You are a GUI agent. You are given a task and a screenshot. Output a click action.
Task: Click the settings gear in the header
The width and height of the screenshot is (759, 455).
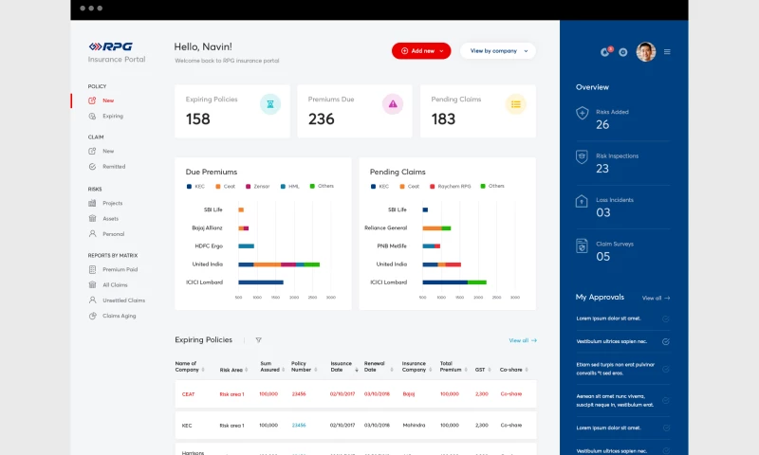623,51
